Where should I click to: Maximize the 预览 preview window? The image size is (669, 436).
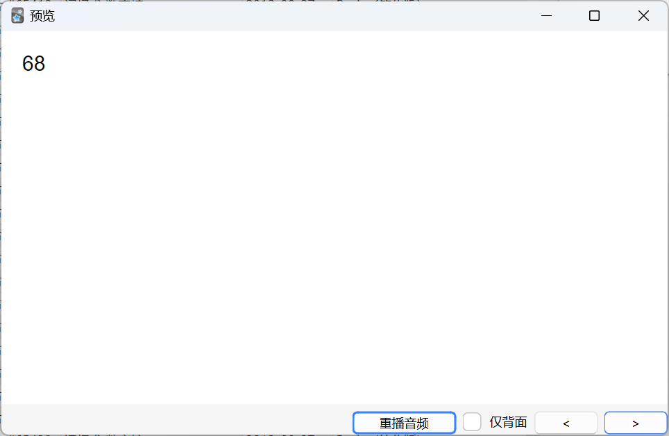(x=594, y=16)
